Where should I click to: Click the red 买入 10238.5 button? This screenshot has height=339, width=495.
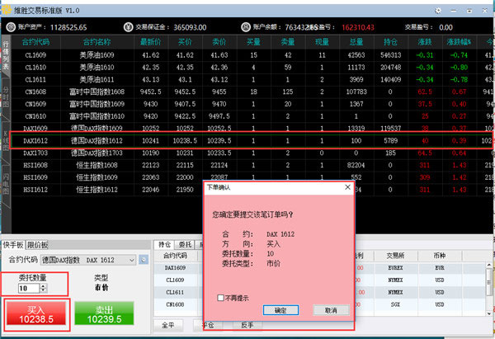[x=36, y=313]
